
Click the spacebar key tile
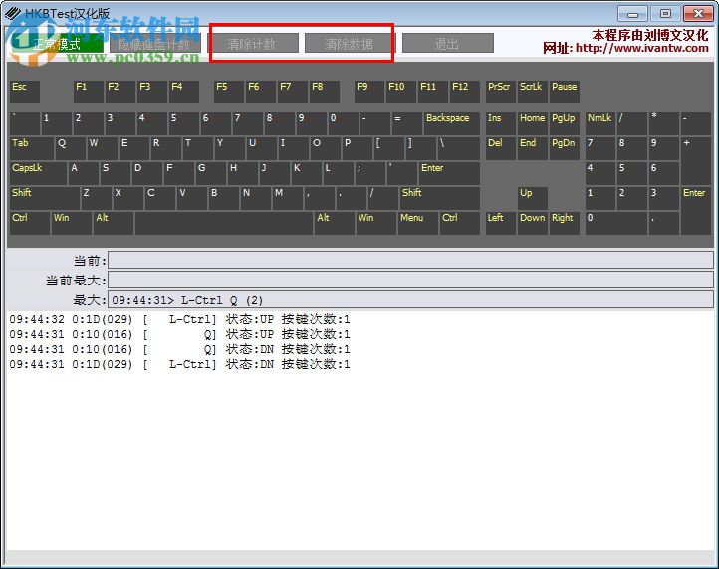(x=224, y=223)
